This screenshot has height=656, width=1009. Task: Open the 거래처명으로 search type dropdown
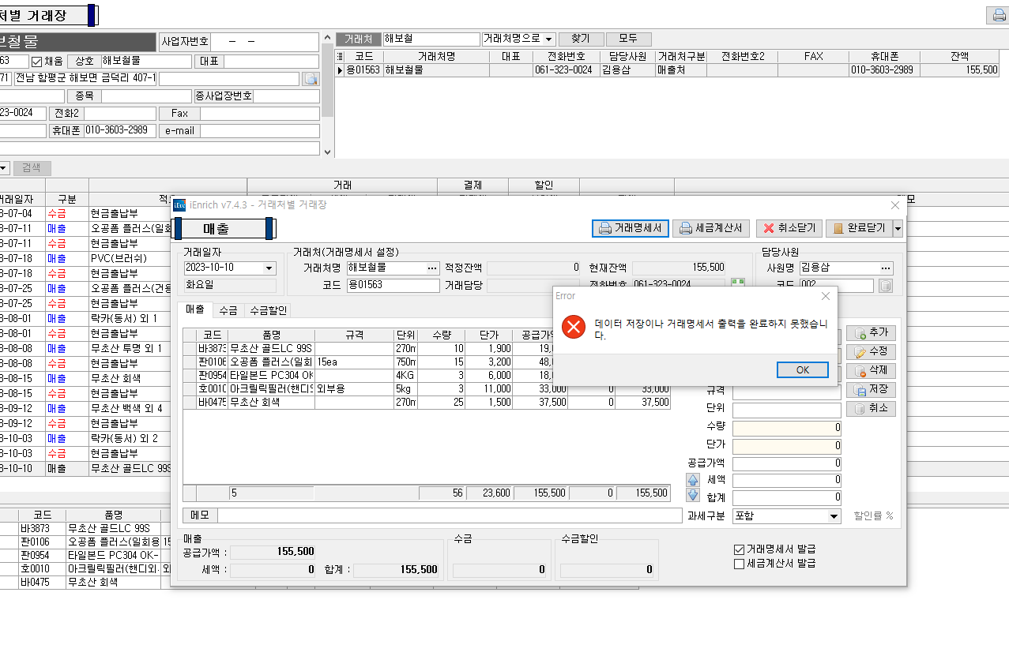point(549,39)
